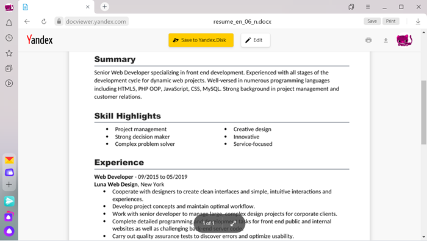Viewport: 427px width, 241px height.
Task: Open Yandex Mail sidebar icon
Action: [x=9, y=160]
